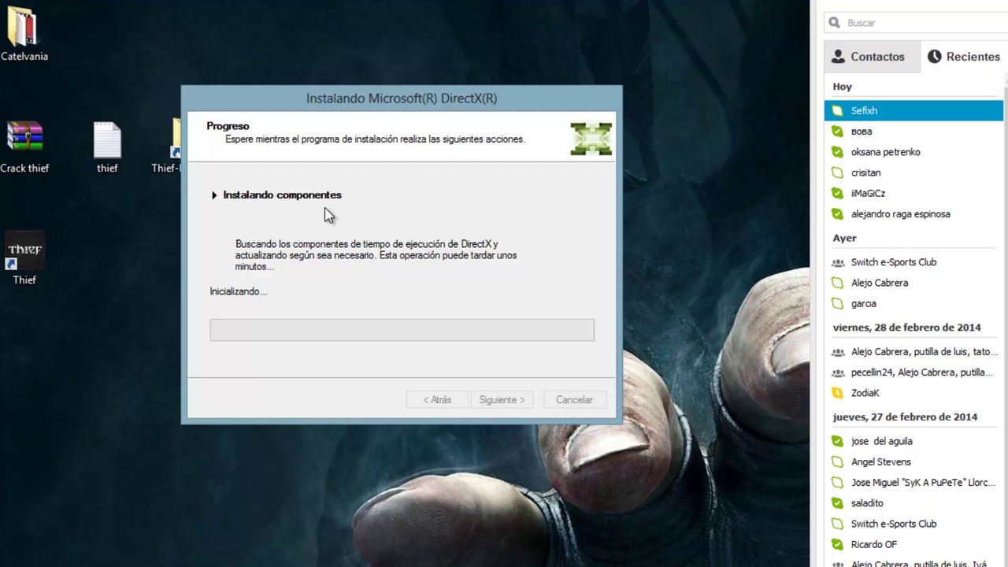The height and width of the screenshot is (567, 1008).
Task: Click the status icon beside oksana petrenko
Action: click(837, 152)
